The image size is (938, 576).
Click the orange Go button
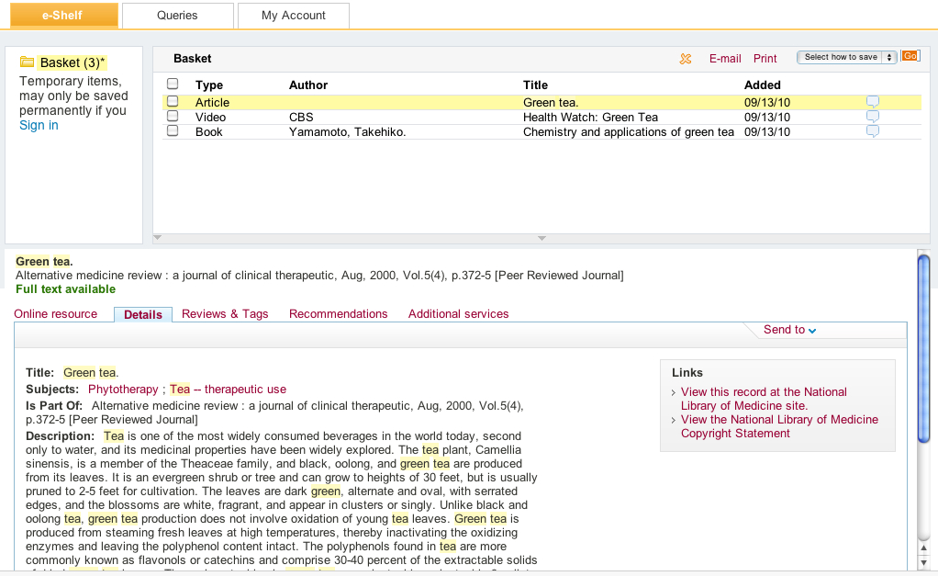pos(910,57)
